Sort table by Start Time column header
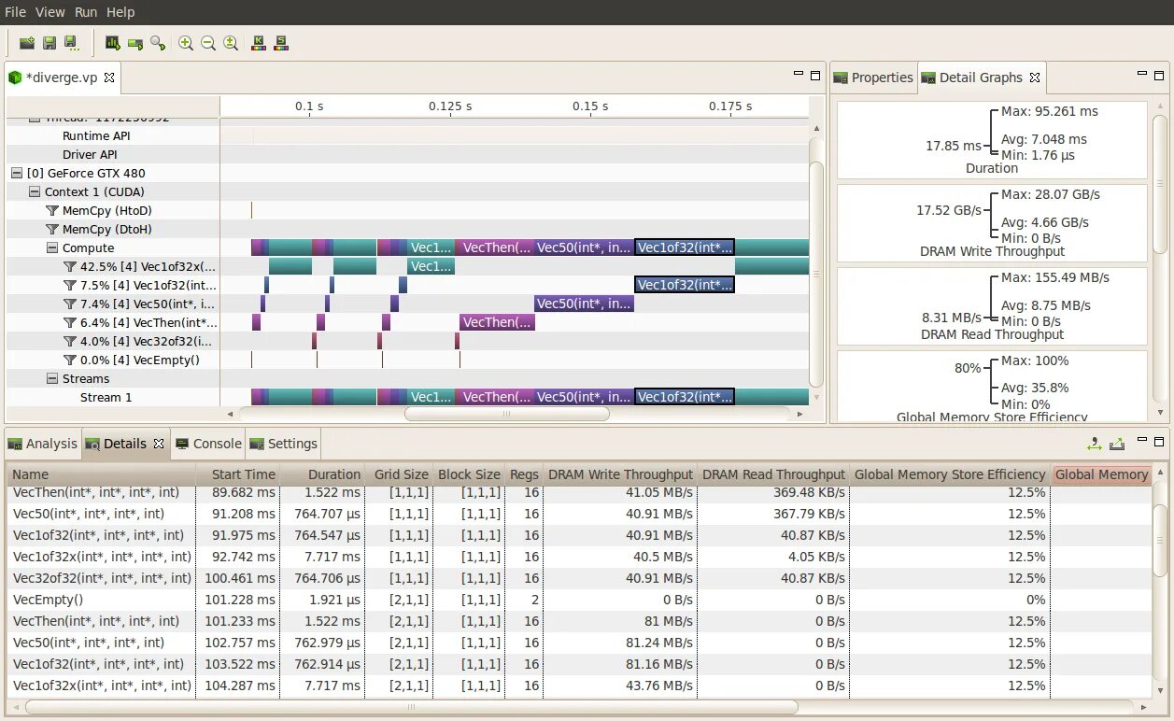Viewport: 1174px width, 721px height. (237, 474)
